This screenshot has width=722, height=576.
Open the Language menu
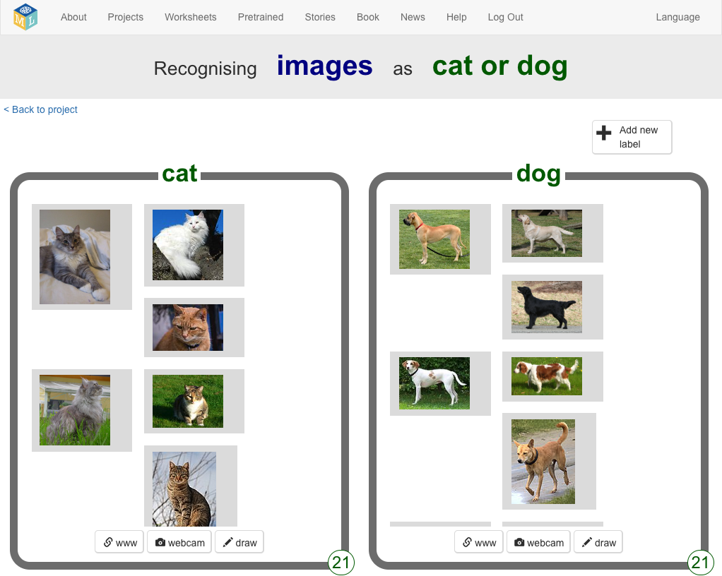(677, 17)
